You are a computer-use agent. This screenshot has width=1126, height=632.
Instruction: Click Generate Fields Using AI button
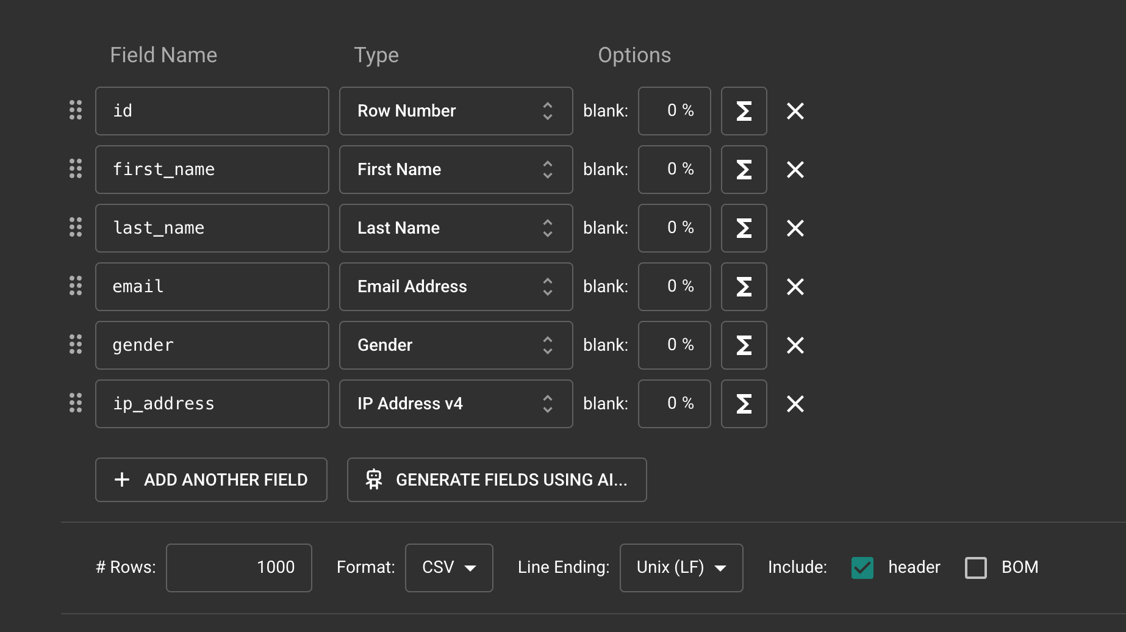coord(497,479)
